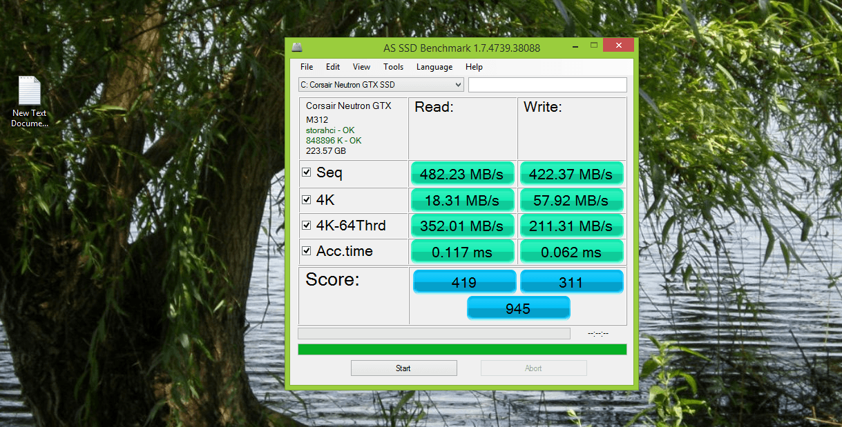Click the 223.57 GB capacity text

[326, 150]
